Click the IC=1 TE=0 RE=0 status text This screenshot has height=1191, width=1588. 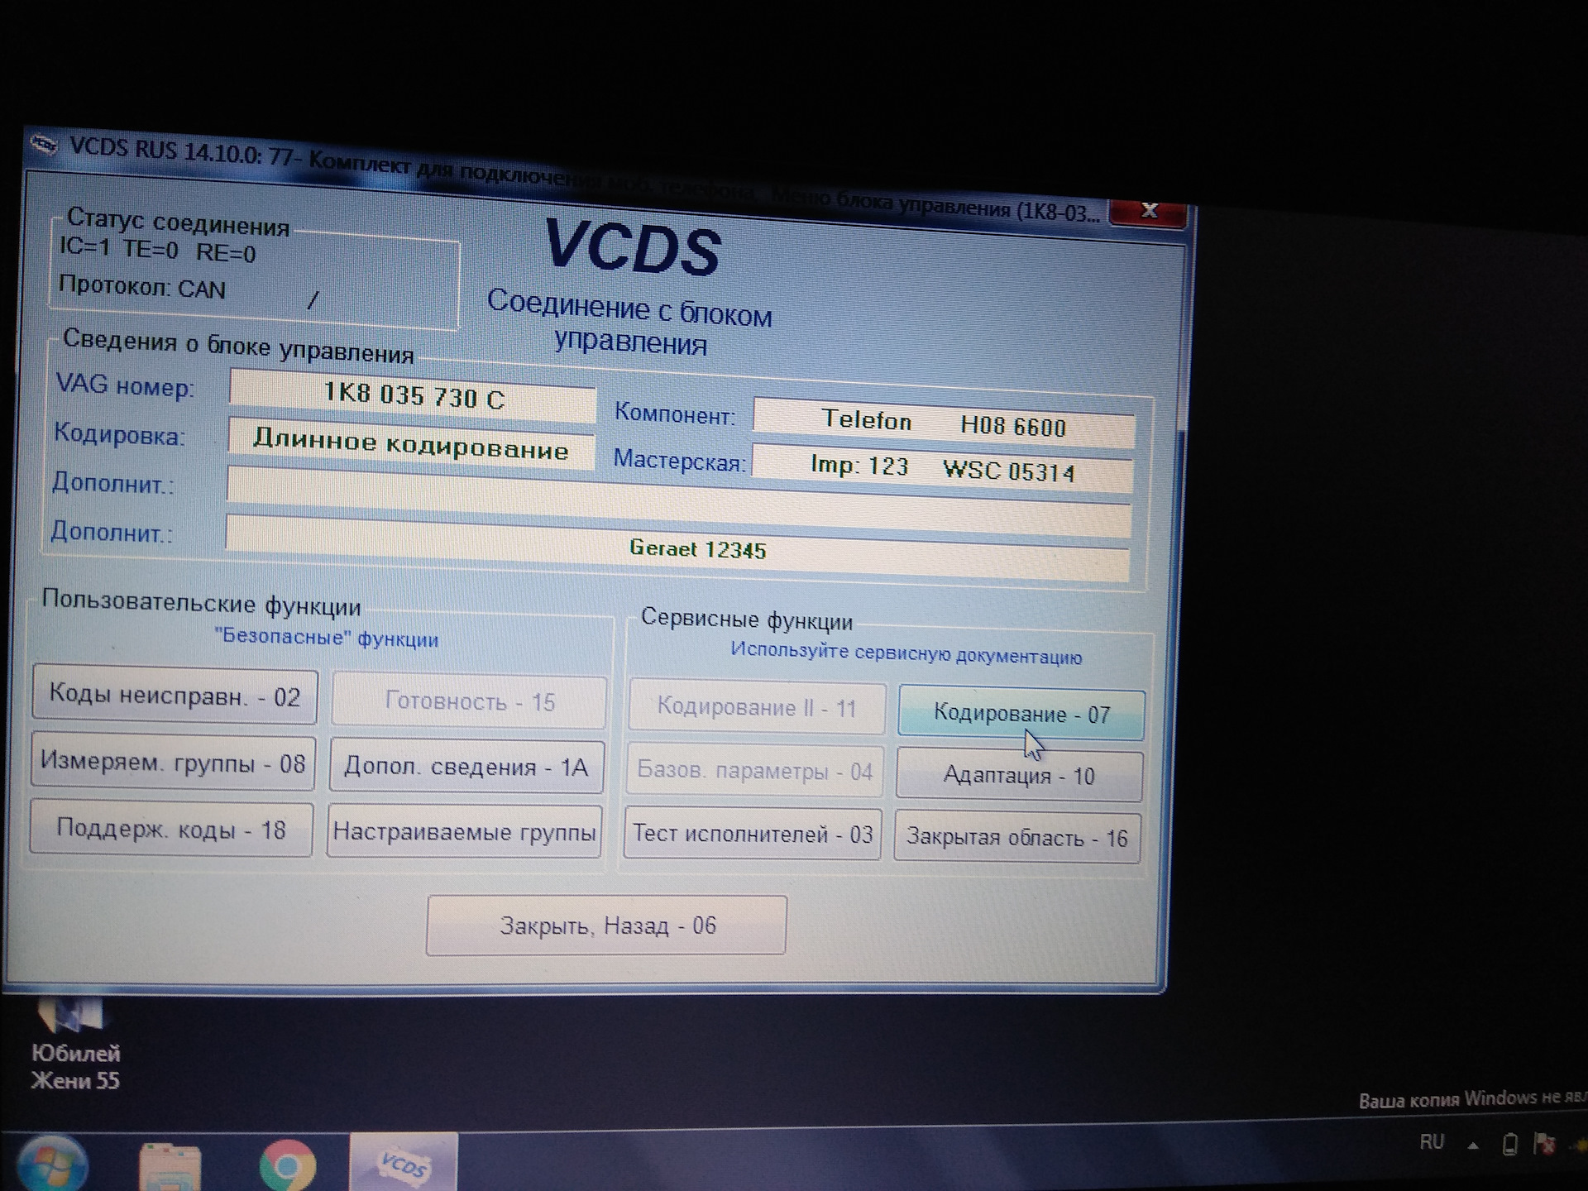tap(157, 249)
